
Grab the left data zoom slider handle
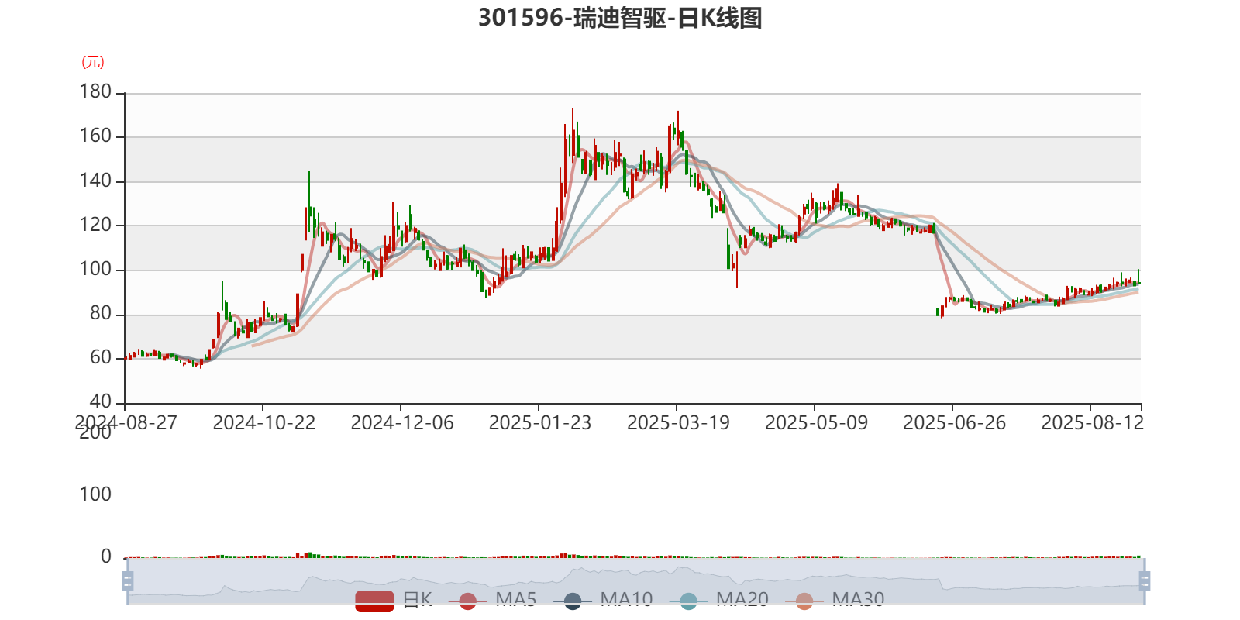coord(128,580)
